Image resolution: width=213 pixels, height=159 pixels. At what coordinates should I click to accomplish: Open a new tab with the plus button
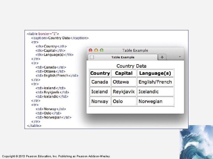point(162,57)
